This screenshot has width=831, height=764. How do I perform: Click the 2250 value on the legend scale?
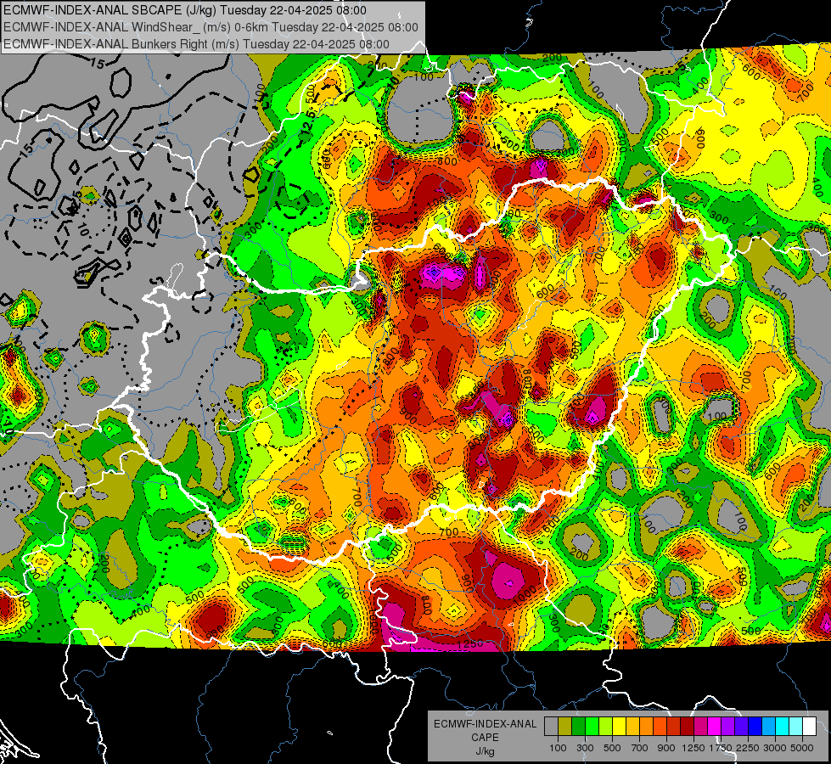(x=748, y=748)
